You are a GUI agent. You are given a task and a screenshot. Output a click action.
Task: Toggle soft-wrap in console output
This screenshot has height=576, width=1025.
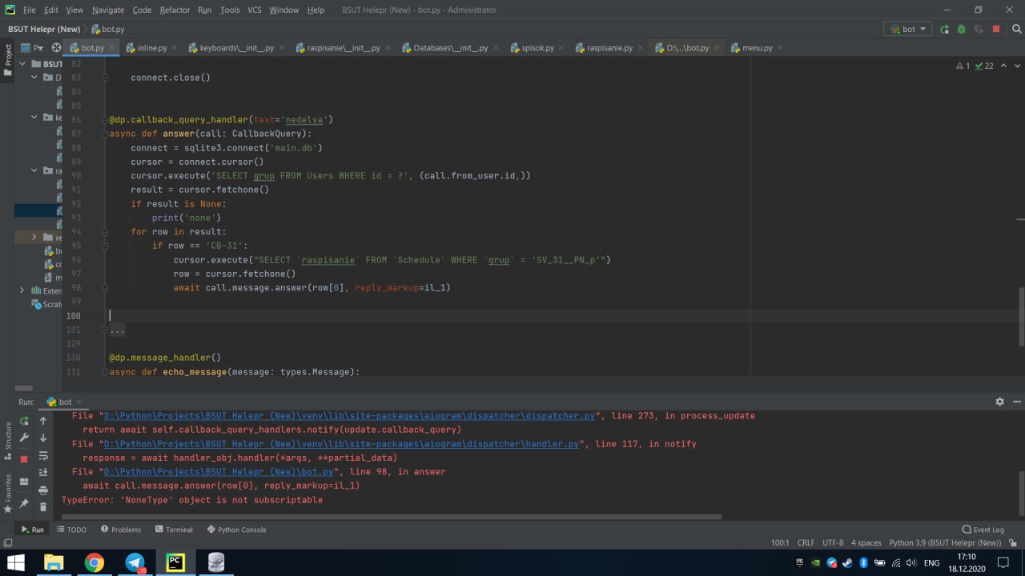coord(43,455)
